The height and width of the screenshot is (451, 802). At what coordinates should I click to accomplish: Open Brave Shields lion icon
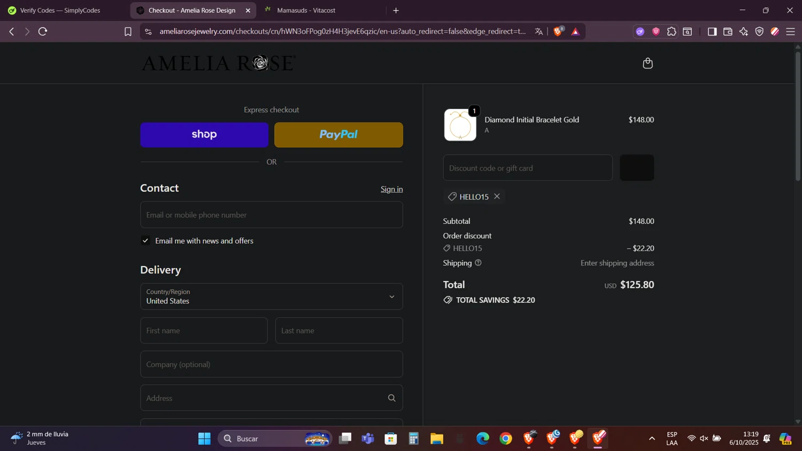pos(558,32)
